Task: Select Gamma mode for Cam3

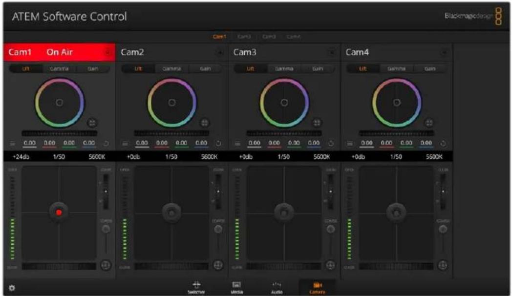Action: (284, 68)
